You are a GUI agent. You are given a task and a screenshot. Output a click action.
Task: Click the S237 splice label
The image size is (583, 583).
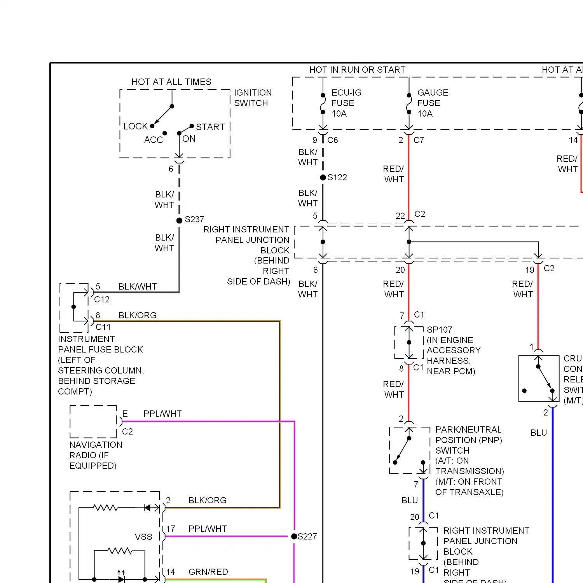coord(194,220)
